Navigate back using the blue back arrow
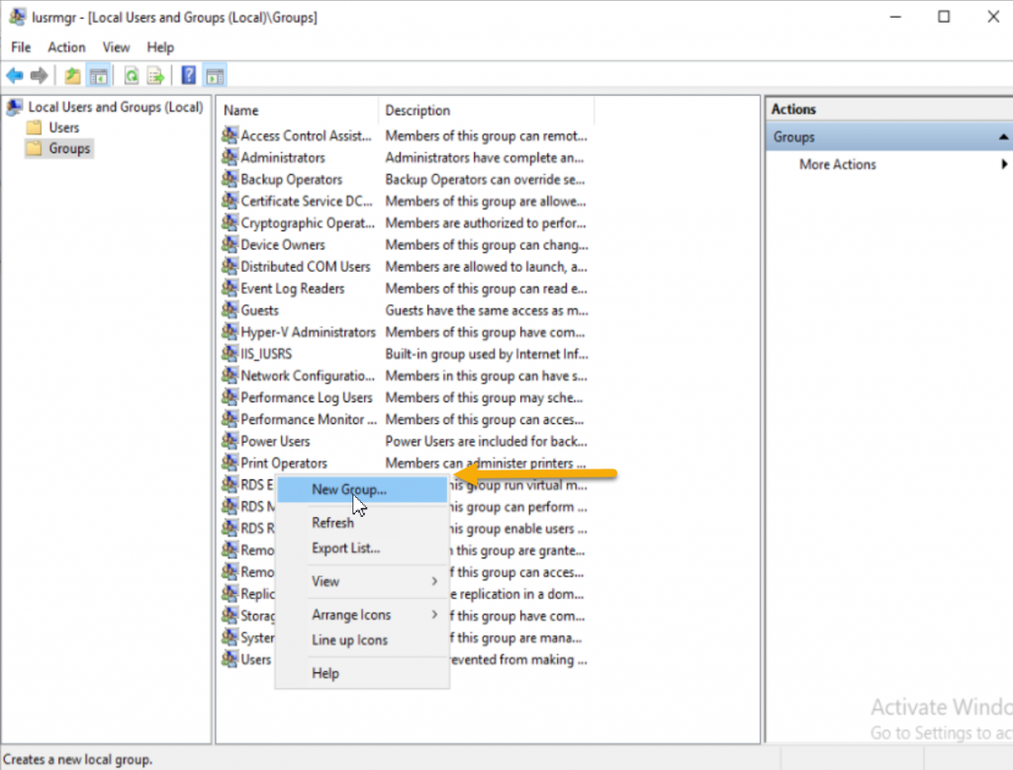Viewport: 1013px width, 770px height. pos(16,75)
